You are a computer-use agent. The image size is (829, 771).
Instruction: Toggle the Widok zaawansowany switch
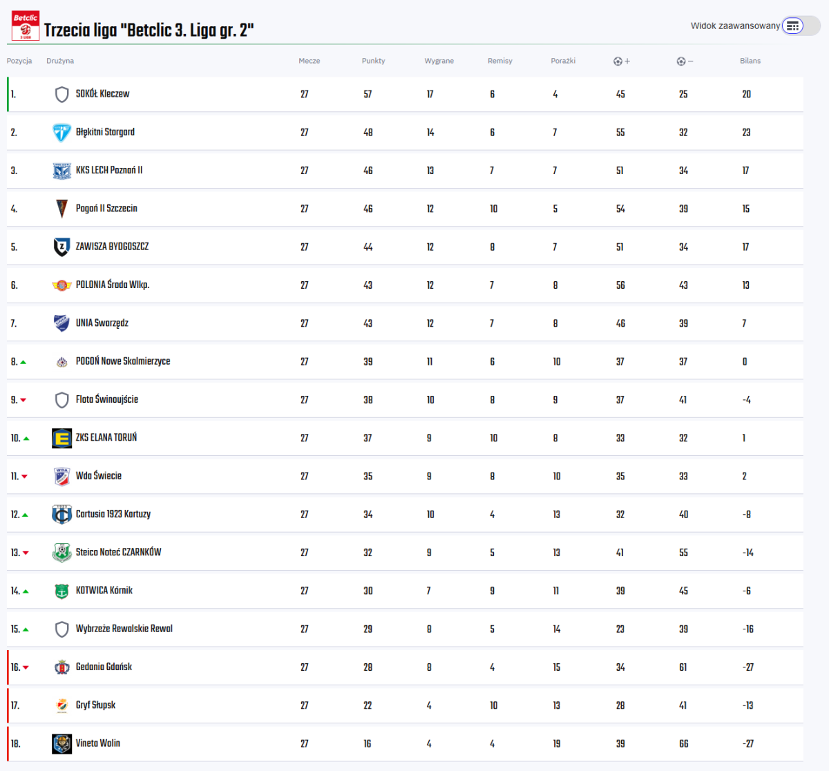tap(800, 26)
